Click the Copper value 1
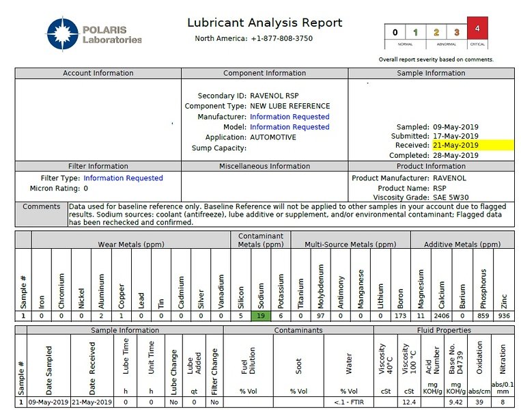 [x=122, y=316]
